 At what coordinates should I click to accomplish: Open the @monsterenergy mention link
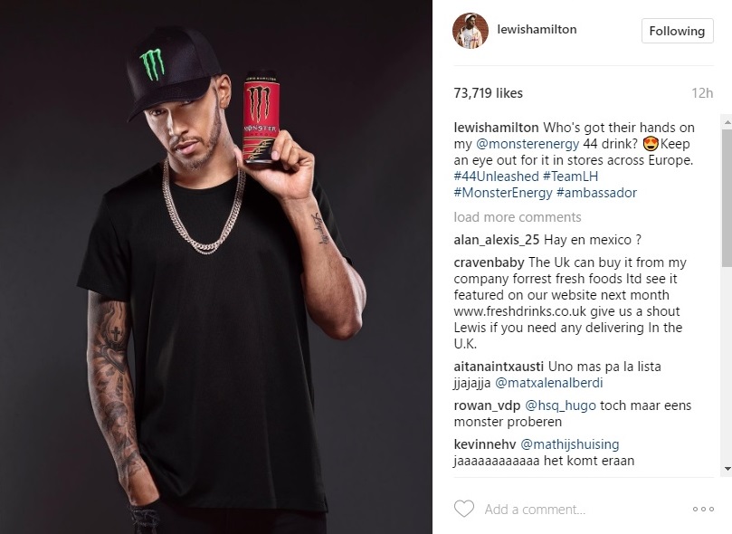(528, 144)
